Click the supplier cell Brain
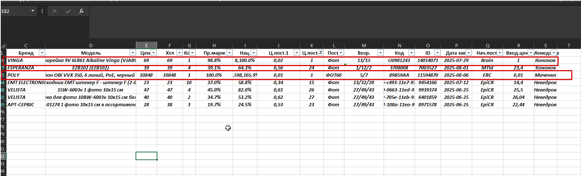Image resolution: width=581 pixels, height=176 pixels. (x=487, y=60)
